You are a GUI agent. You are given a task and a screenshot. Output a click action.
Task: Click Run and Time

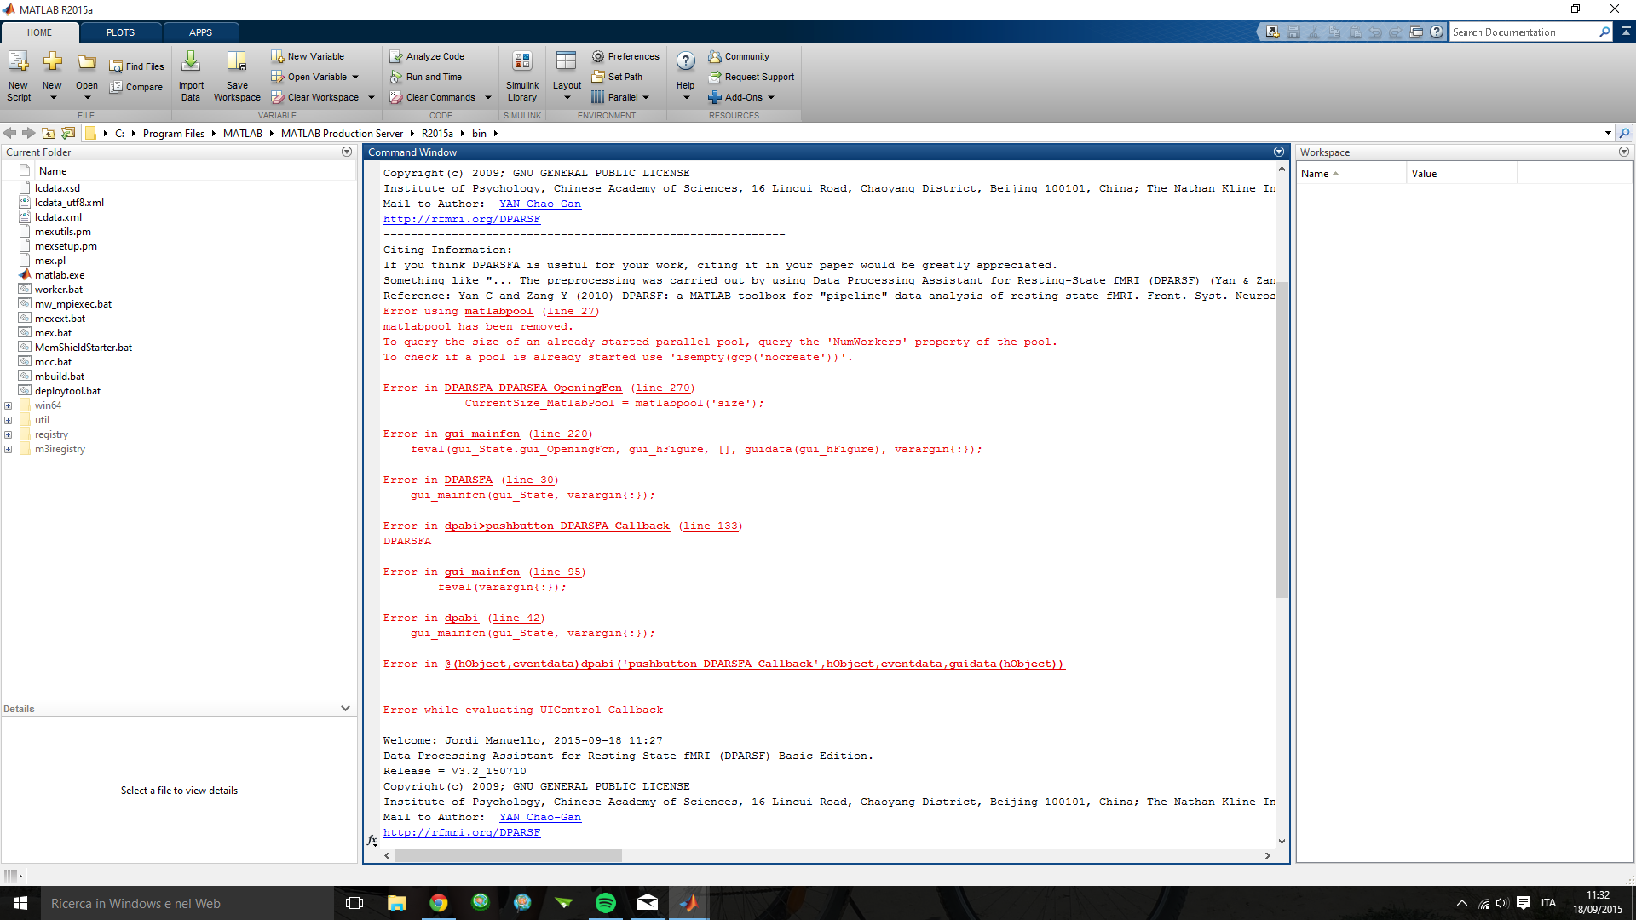tap(425, 77)
